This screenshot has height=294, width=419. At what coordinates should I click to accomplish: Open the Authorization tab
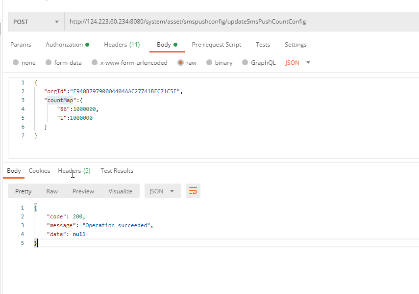(x=67, y=45)
